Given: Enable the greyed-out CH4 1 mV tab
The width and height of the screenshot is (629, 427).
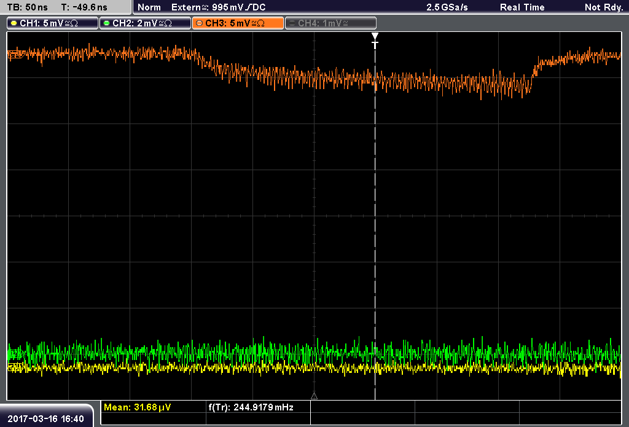Looking at the screenshot, I should 330,23.
